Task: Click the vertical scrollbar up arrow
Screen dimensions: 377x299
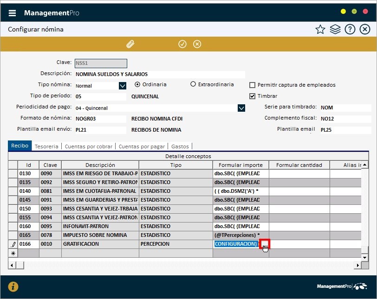Action: click(365, 165)
